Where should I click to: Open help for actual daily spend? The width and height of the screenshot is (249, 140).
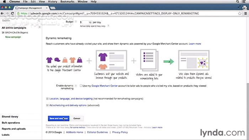click(x=108, y=26)
